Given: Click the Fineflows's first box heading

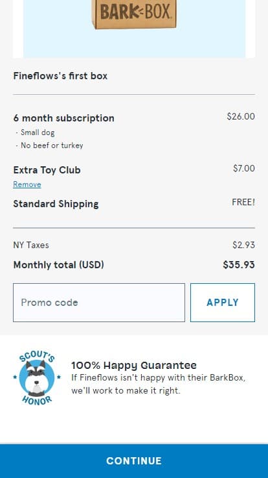Looking at the screenshot, I should (60, 76).
